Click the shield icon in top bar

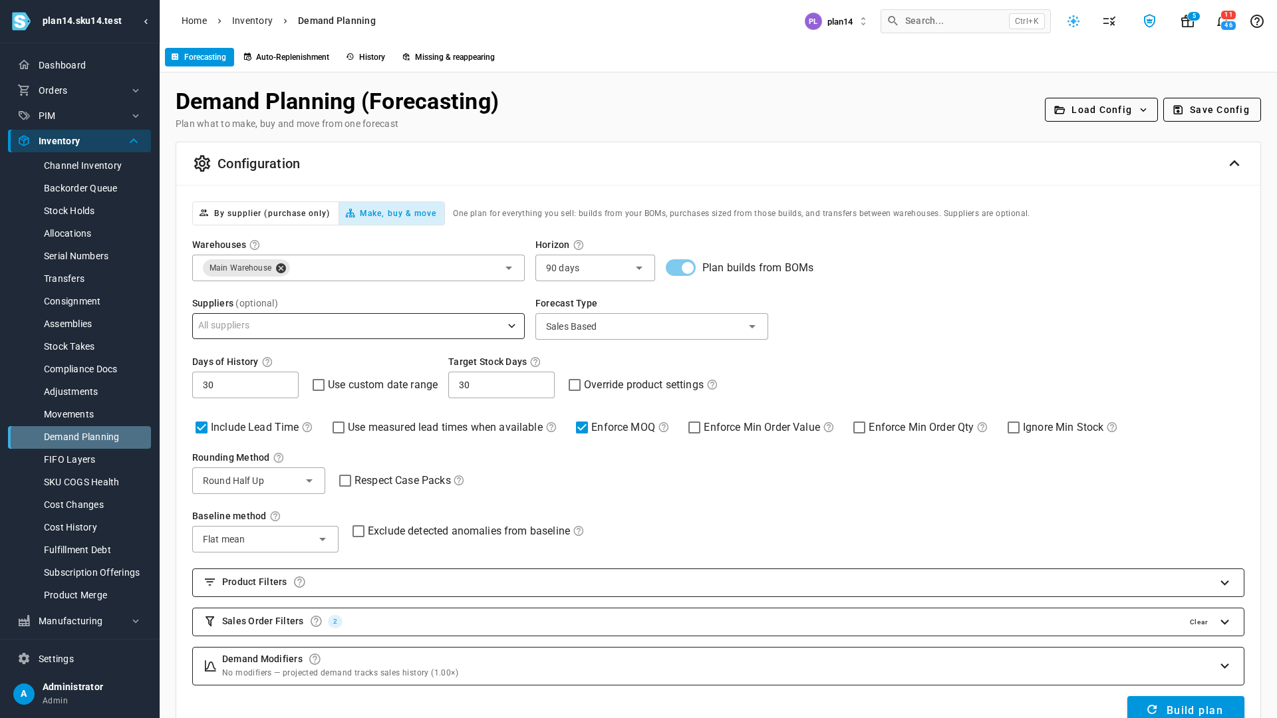pos(1149,21)
